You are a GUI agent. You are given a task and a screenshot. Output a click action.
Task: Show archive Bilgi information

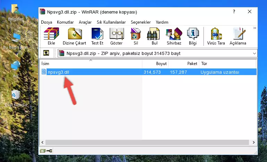193,36
